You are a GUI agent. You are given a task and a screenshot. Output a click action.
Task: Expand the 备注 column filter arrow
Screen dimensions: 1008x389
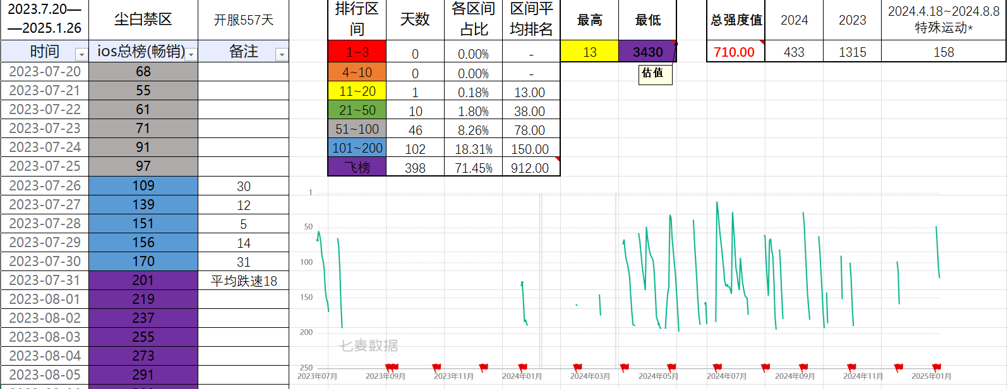tap(282, 55)
